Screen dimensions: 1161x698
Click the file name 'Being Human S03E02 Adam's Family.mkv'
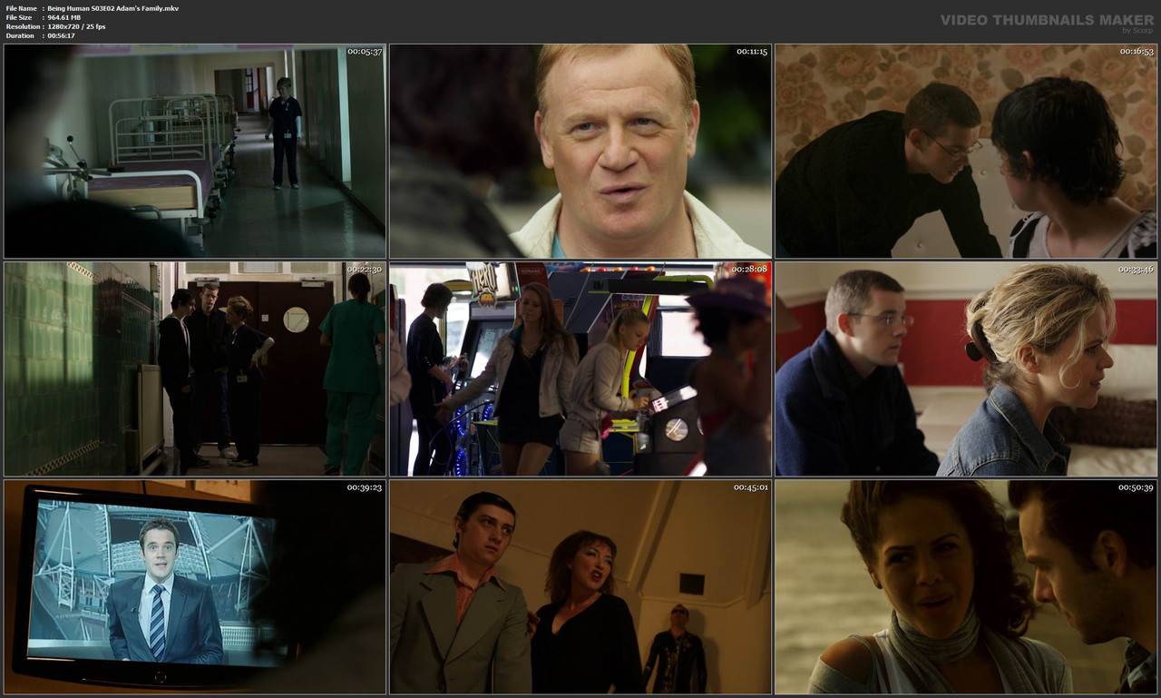point(112,8)
